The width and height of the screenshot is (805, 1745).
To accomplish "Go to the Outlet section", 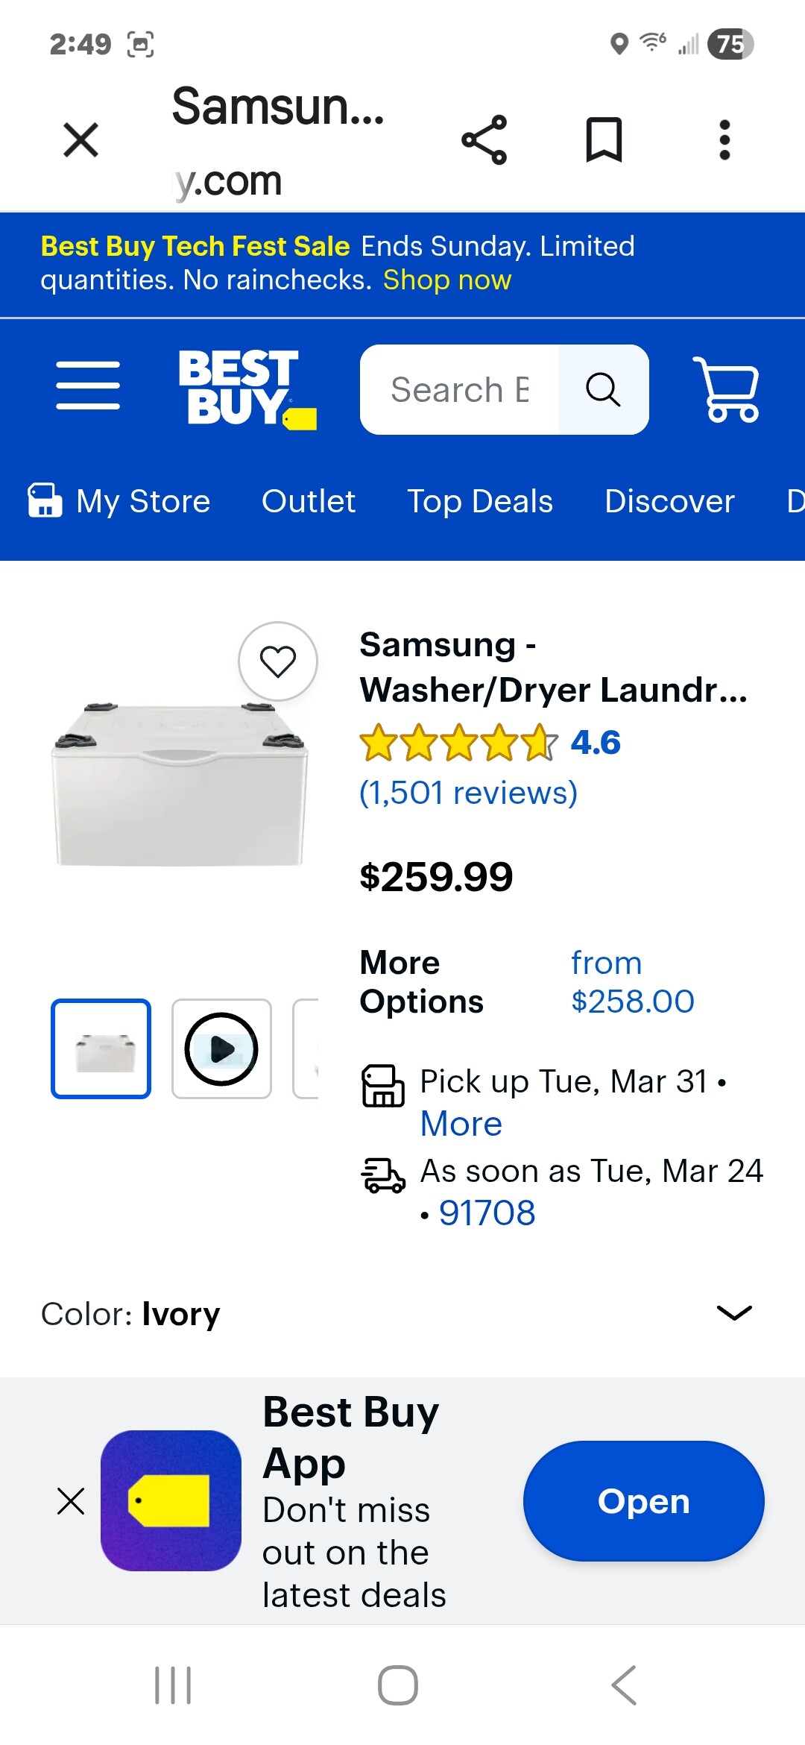I will [x=309, y=501].
